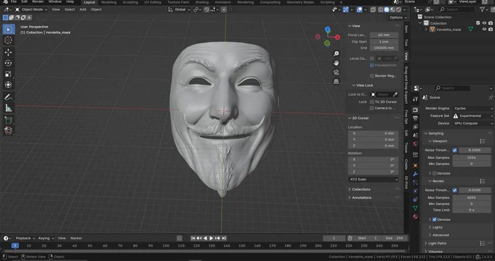Select the Cursor tool in toolbar
Image resolution: width=495 pixels, height=261 pixels.
point(8,40)
